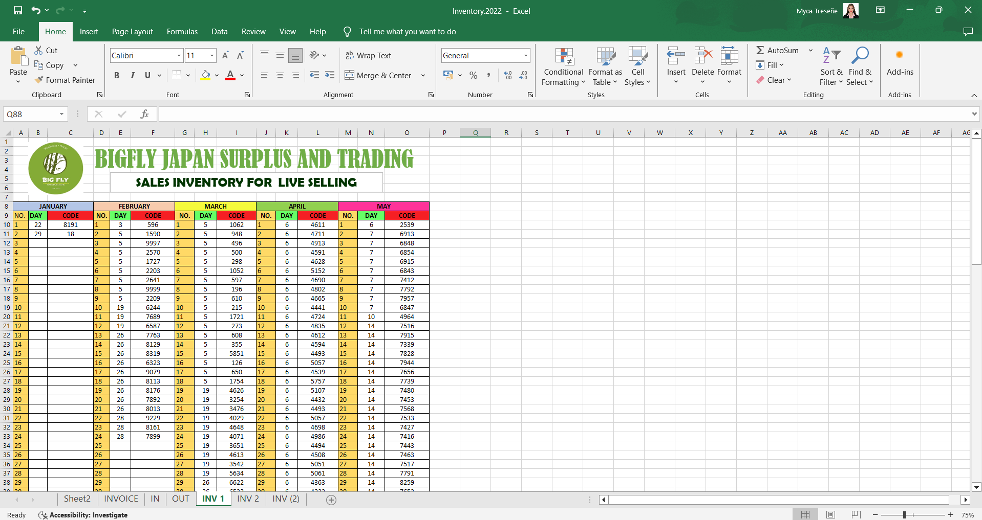Open the Comments pane icon
This screenshot has height=520, width=982.
pos(968,32)
